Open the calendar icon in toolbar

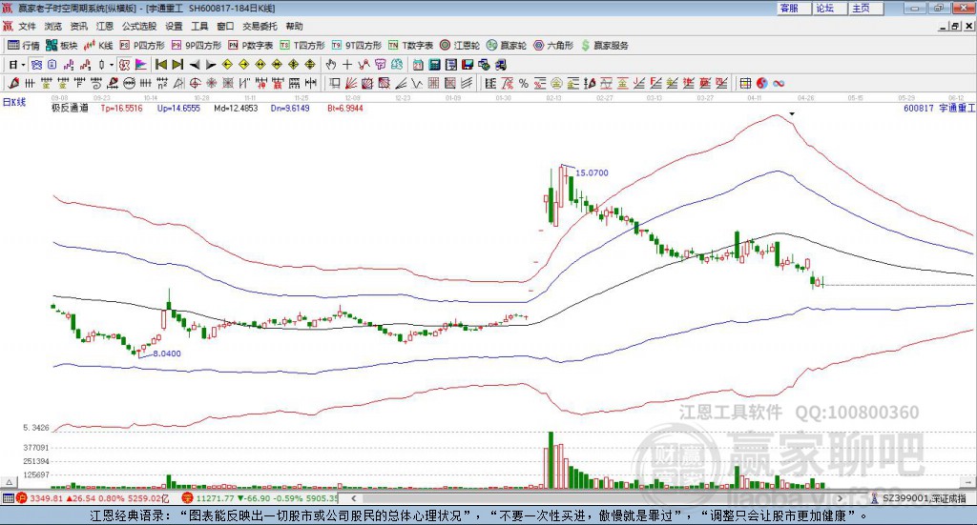(x=418, y=65)
